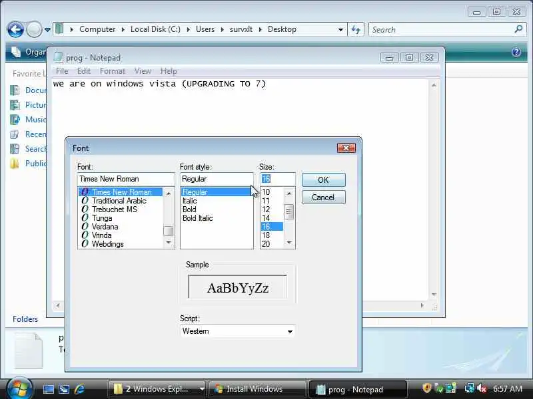This screenshot has height=399, width=533.
Task: Select Times New Roman in font list
Action: (x=121, y=192)
